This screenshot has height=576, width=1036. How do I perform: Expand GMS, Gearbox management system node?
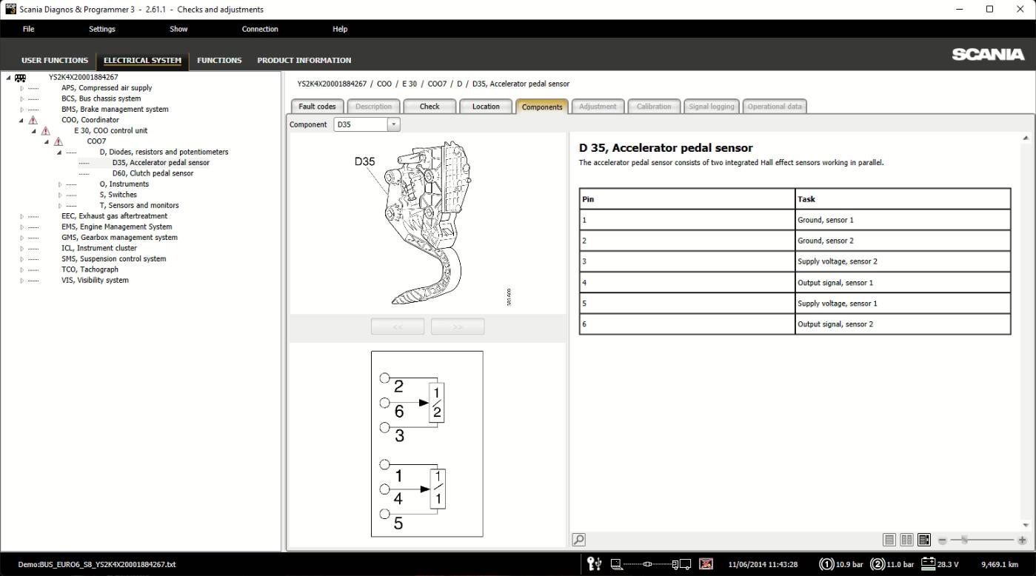(21, 238)
